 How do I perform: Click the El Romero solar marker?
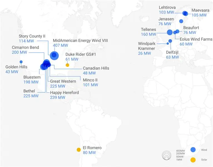click(x=79, y=150)
